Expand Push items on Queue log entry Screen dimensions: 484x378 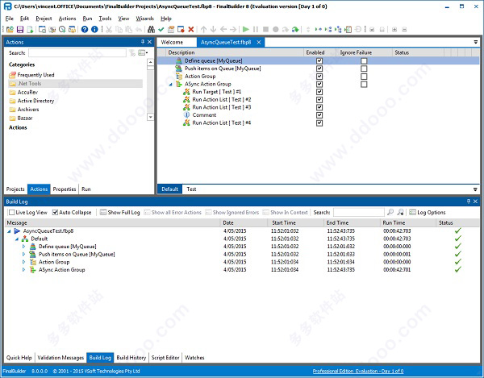(23, 254)
